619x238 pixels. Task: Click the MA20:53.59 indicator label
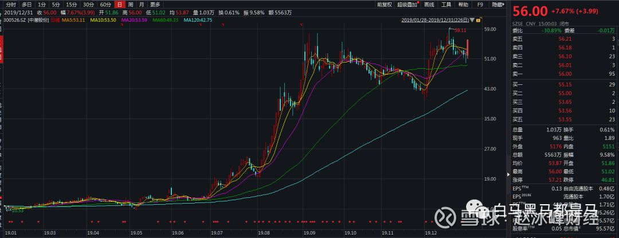(x=135, y=19)
